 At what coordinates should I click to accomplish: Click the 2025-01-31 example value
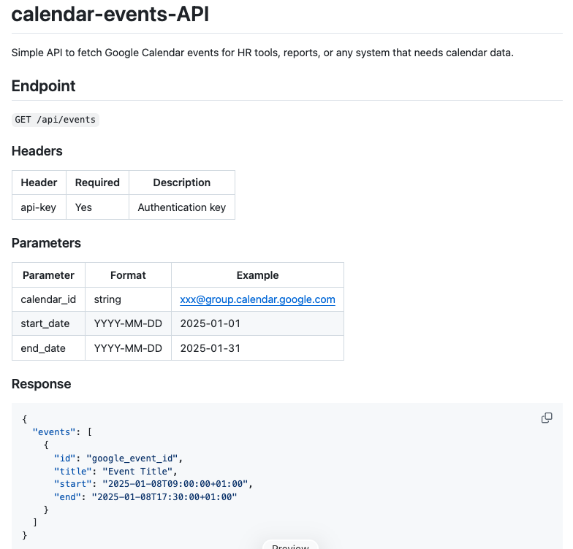210,348
